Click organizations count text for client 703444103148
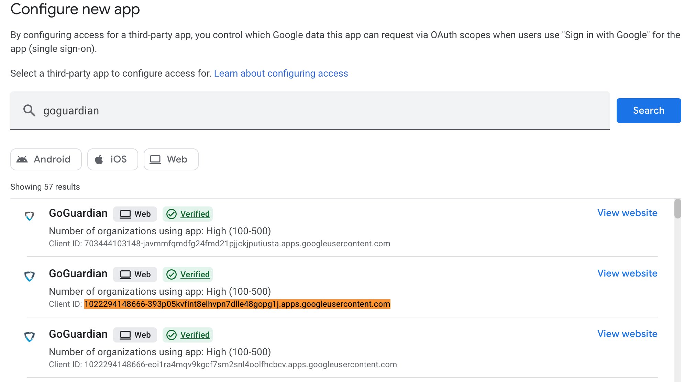The height and width of the screenshot is (382, 695). coord(160,231)
